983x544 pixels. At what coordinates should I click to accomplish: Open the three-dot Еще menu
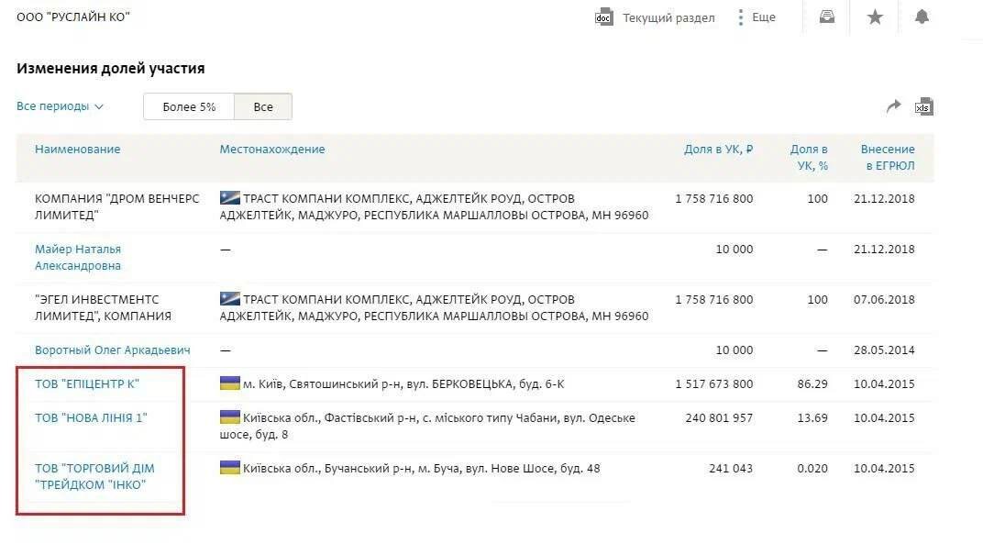740,17
